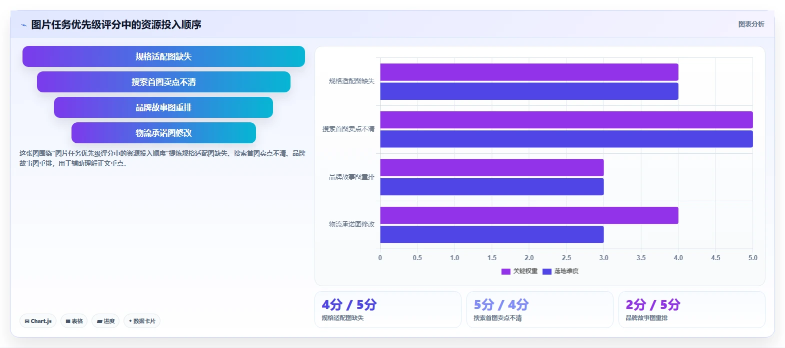Click the y-axis label 规格适配图缺失
This screenshot has width=785, height=348.
(351, 81)
